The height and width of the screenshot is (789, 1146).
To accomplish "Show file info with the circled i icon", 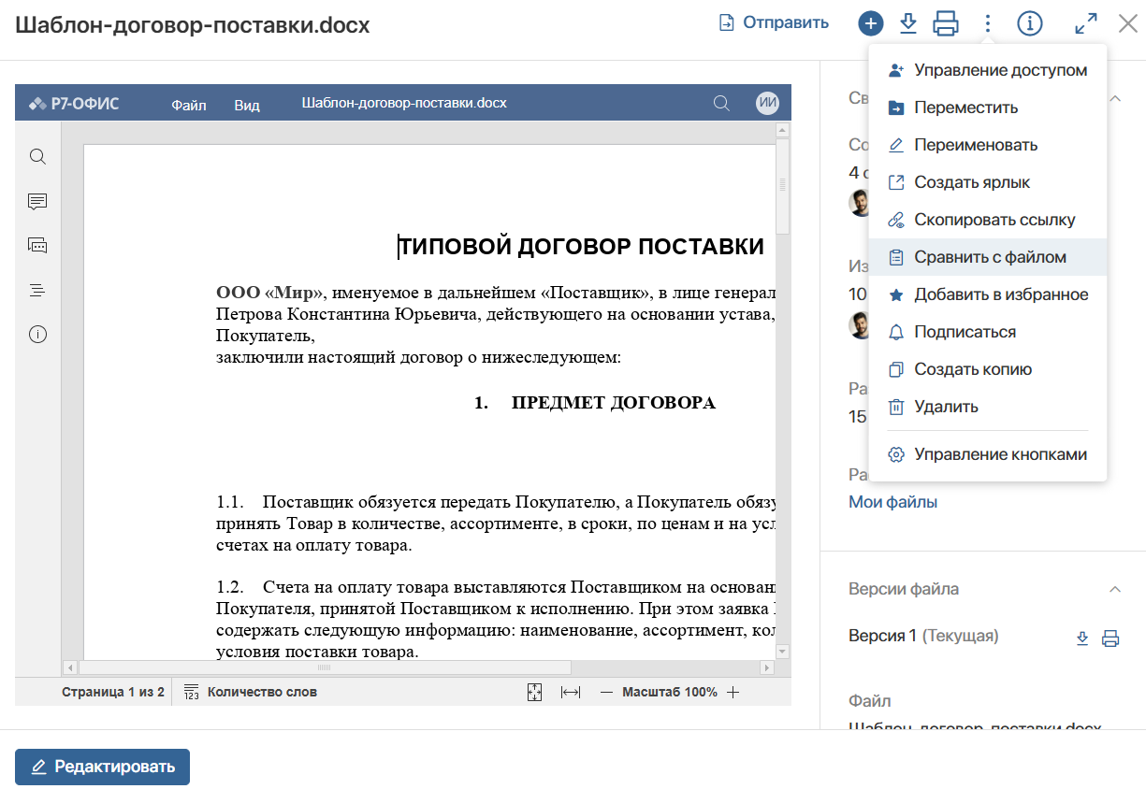I will (1029, 23).
